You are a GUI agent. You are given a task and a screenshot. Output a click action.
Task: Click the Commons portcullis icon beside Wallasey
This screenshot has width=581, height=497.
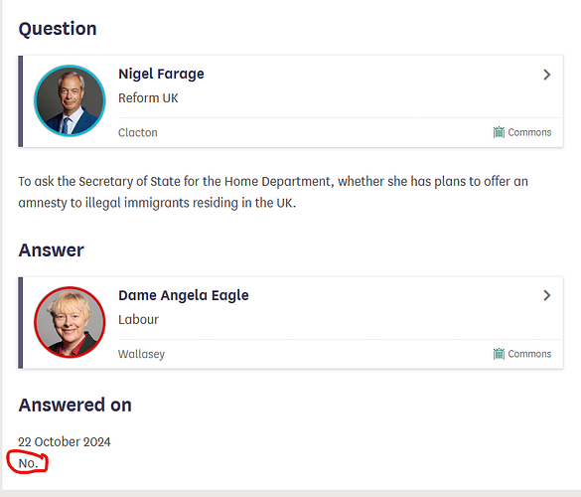click(x=499, y=354)
